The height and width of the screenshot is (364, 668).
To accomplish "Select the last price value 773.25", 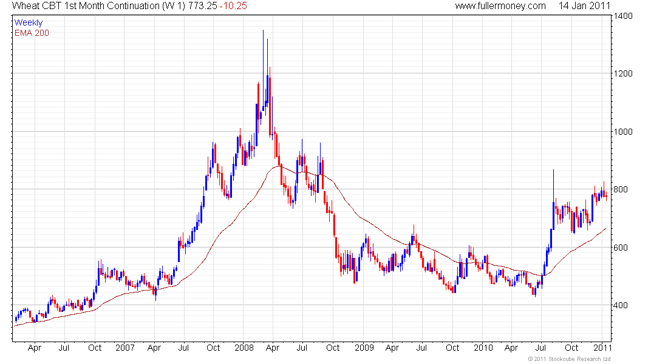I will [203, 5].
